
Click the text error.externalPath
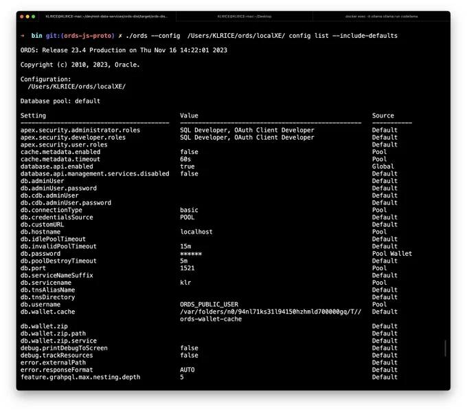tap(53, 362)
